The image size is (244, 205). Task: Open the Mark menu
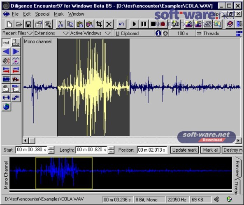(x=59, y=14)
